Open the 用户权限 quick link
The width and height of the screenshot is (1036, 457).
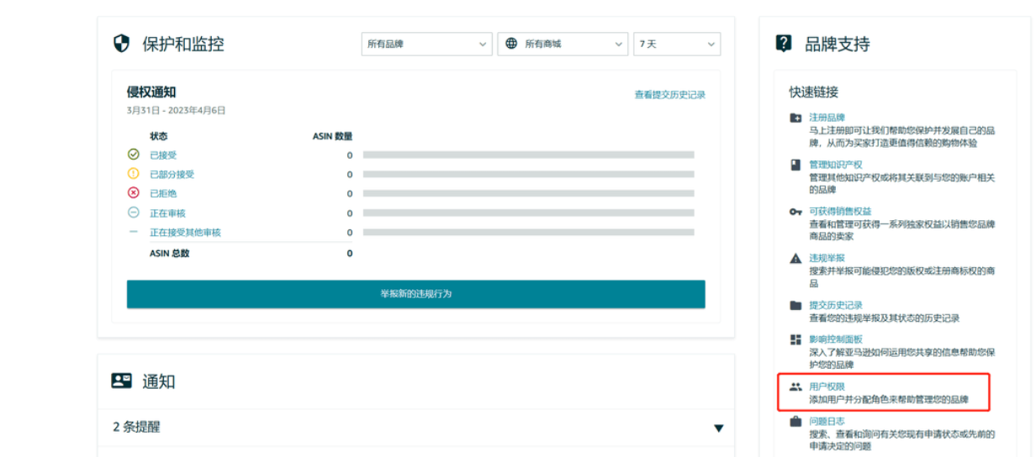[827, 386]
